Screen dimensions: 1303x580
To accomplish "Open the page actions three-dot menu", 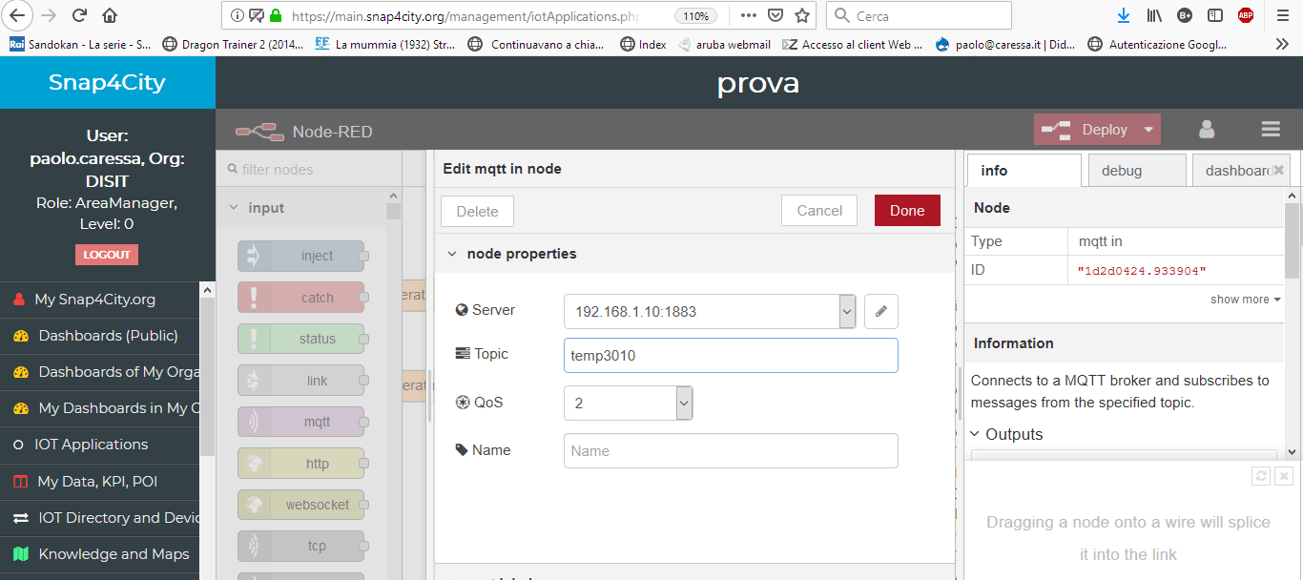I will pos(749,15).
